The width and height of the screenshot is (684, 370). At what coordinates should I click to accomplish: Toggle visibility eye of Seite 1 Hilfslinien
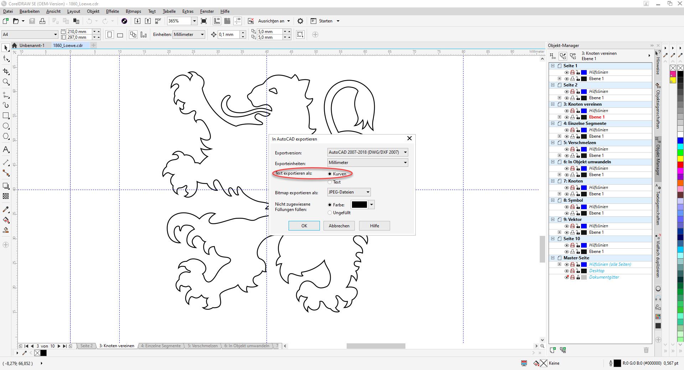(566, 72)
